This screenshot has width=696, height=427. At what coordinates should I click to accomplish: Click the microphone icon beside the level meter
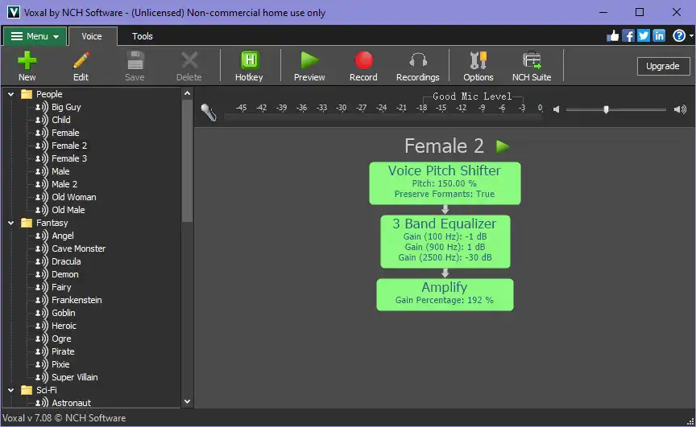208,112
